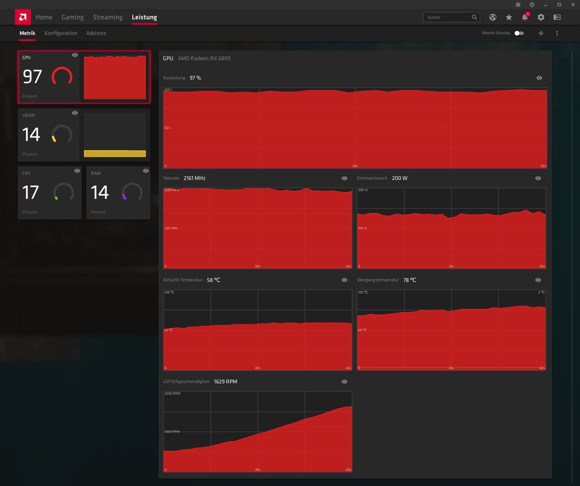
Task: Toggle visibility eye on GPU card
Action: click(x=75, y=55)
